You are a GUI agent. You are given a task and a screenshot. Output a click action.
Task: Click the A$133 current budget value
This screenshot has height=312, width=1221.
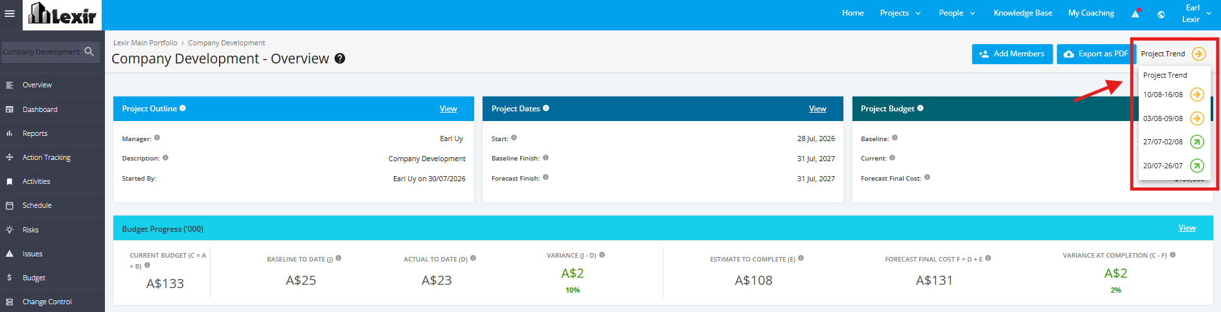click(165, 284)
